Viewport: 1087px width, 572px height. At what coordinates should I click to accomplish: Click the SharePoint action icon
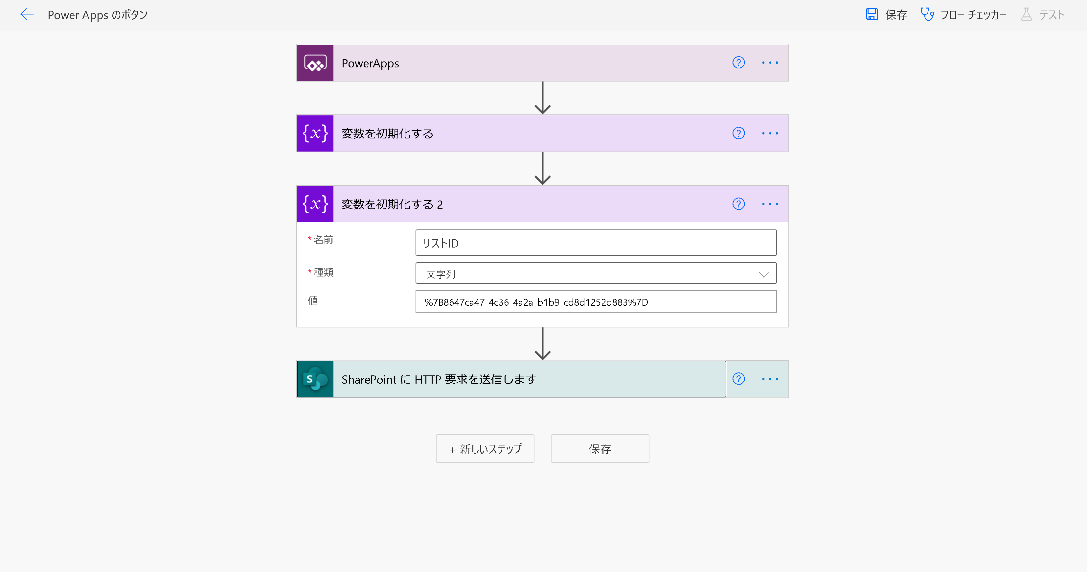pyautogui.click(x=315, y=379)
